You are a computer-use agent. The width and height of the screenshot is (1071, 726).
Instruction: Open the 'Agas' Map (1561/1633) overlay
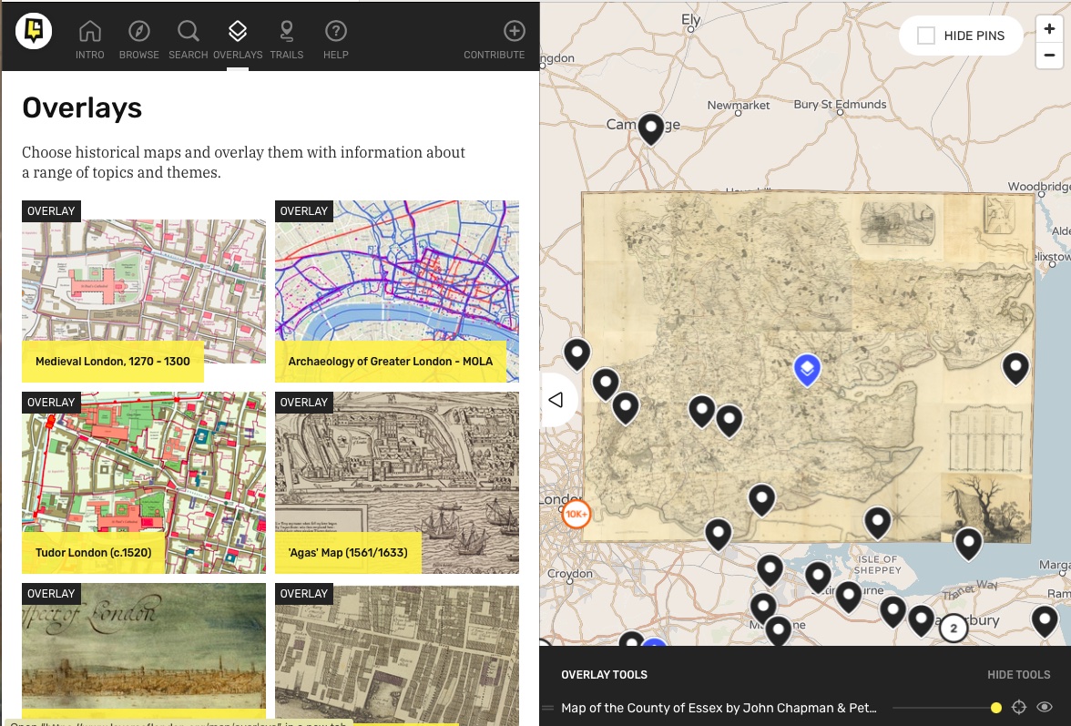pos(396,483)
